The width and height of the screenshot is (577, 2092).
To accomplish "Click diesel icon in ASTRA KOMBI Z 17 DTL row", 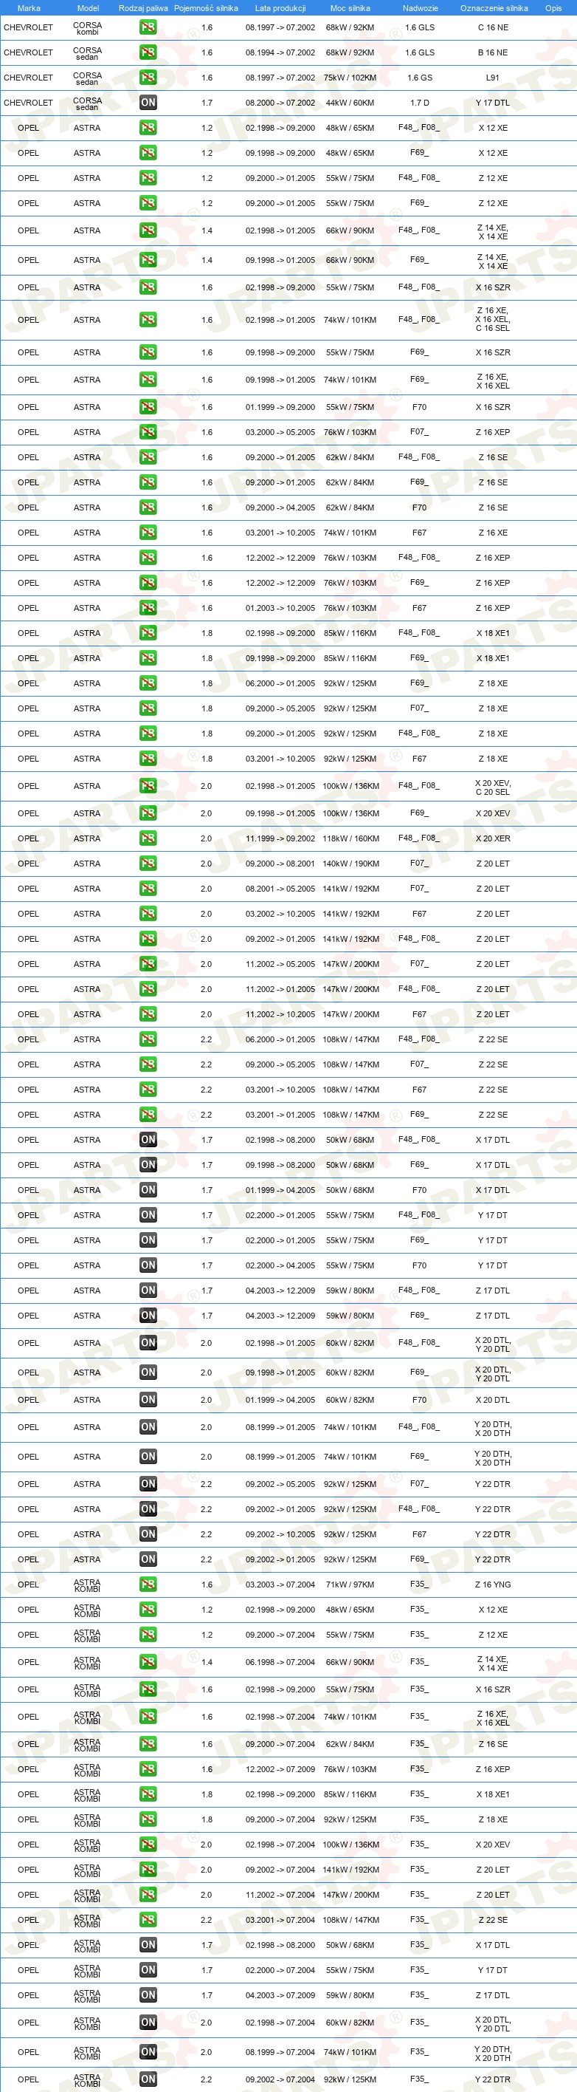I will coord(148,1994).
